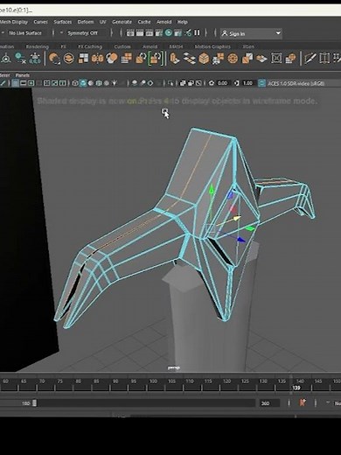Viewport: 341px width, 455px height.
Task: Switch to the FX shelf tab
Action: click(x=63, y=46)
